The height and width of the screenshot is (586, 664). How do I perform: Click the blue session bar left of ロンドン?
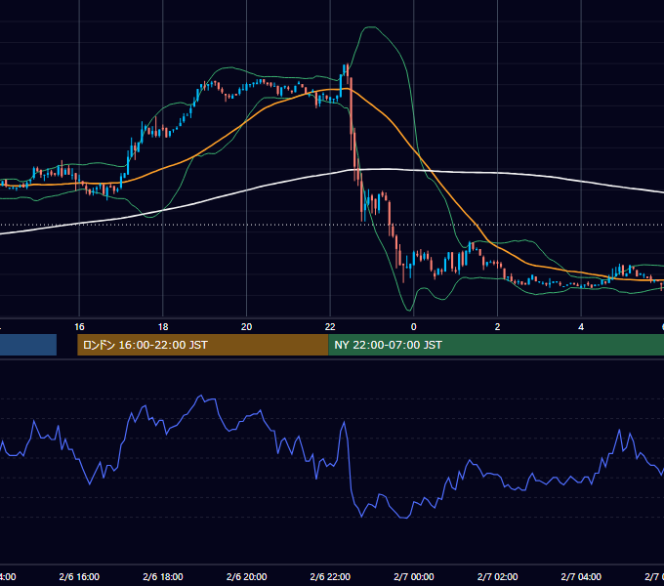coord(28,345)
